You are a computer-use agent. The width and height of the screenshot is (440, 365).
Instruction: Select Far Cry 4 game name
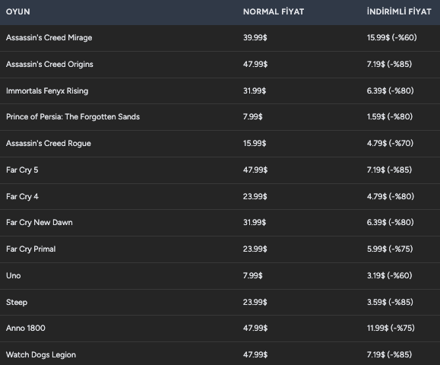click(x=22, y=196)
